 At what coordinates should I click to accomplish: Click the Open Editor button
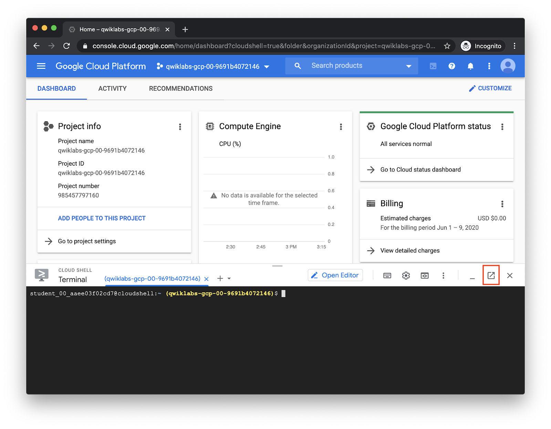tap(335, 275)
